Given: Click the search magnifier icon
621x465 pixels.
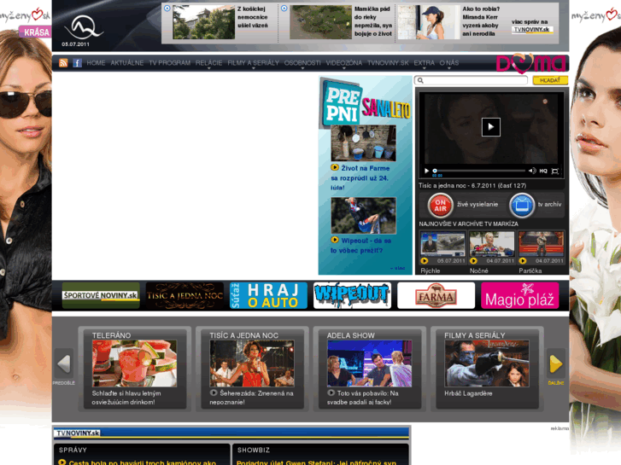Looking at the screenshot, I should 420,80.
